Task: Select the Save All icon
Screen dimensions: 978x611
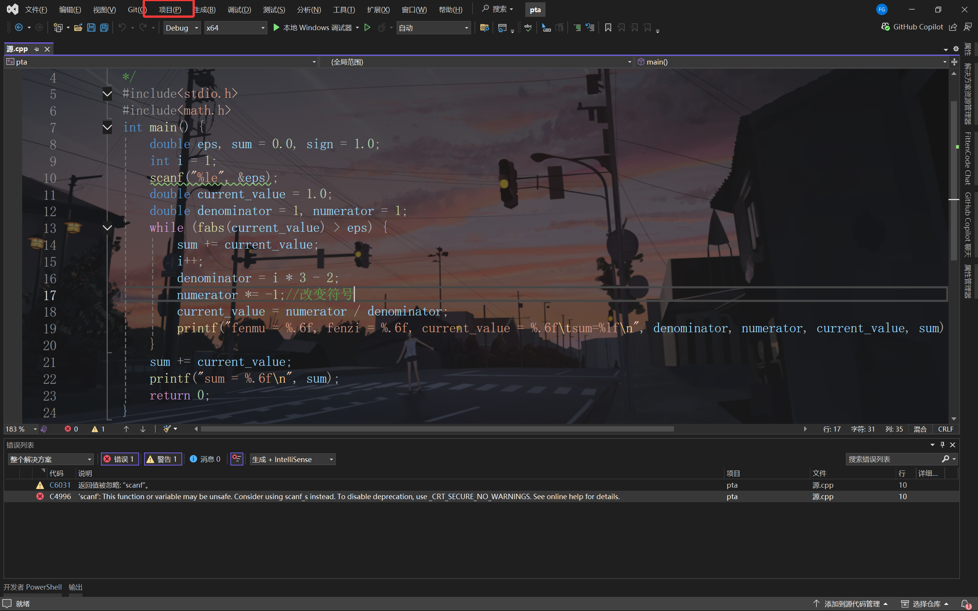Action: pos(104,27)
